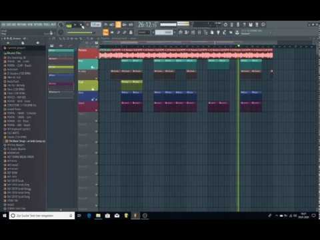Click the green song position slider
The image size is (320, 240).
click(x=81, y=33)
